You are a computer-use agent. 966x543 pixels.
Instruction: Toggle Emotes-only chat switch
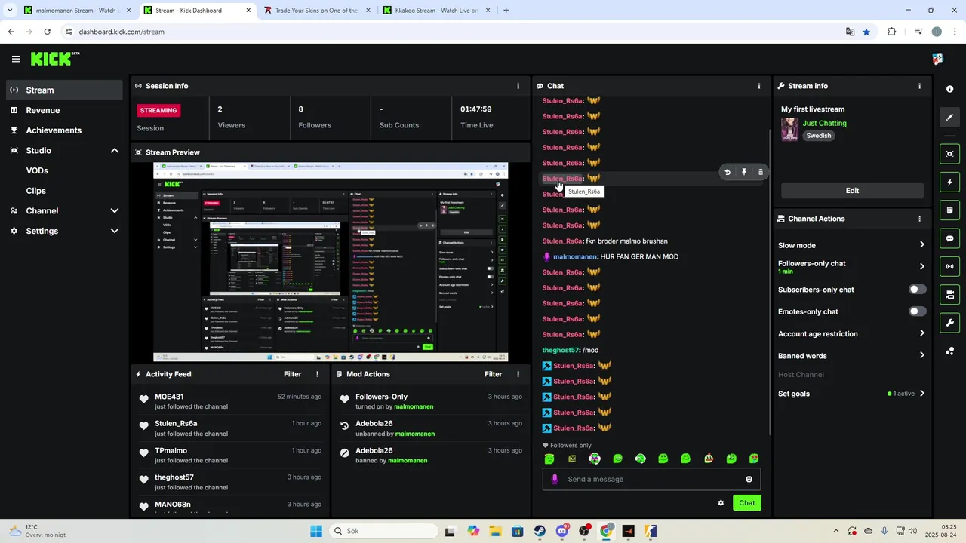pyautogui.click(x=917, y=311)
